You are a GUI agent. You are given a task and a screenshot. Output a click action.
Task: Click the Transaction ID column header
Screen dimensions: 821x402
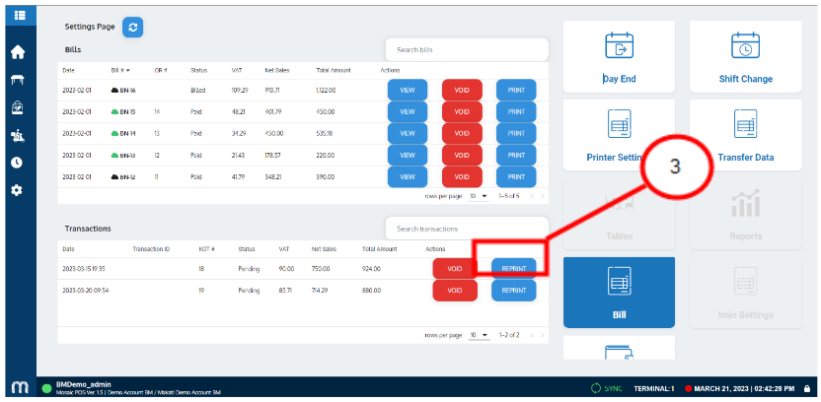tap(151, 249)
